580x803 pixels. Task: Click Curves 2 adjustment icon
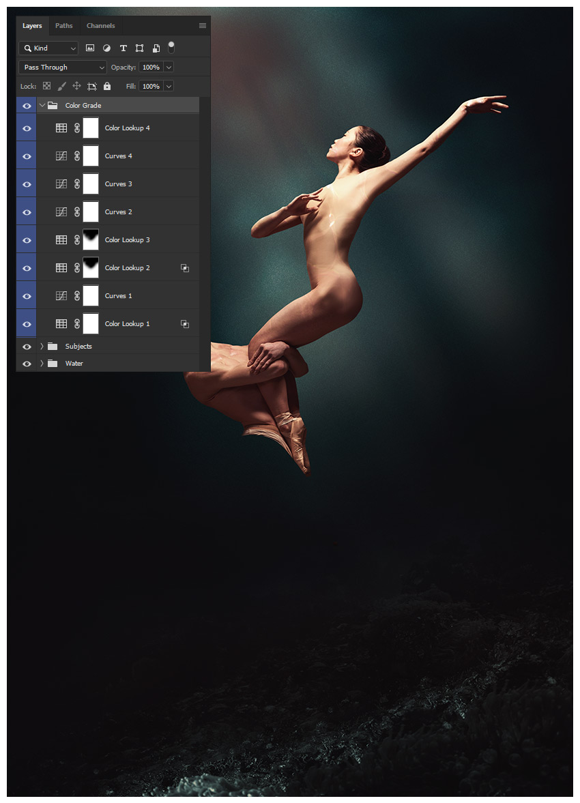pos(61,212)
